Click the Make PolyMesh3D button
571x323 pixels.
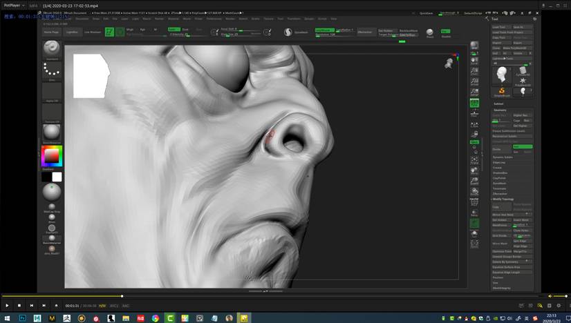pos(517,48)
